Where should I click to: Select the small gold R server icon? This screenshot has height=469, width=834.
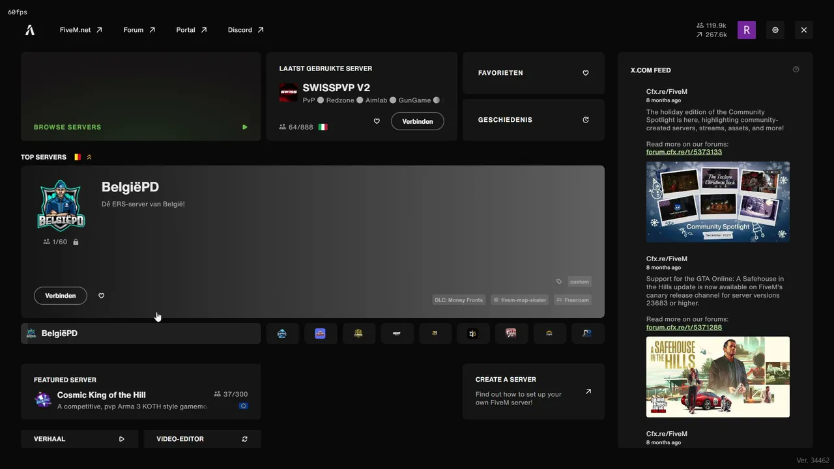click(x=435, y=334)
